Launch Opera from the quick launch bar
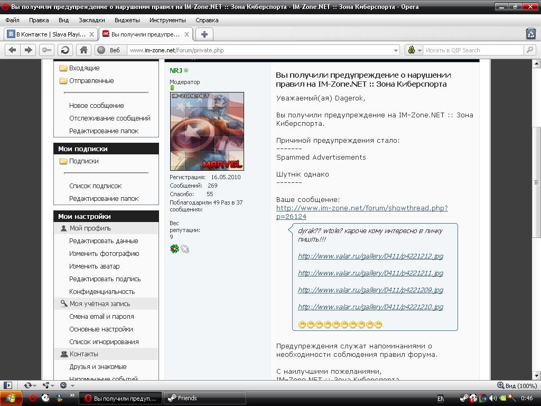This screenshot has height=406, width=541. click(x=33, y=398)
